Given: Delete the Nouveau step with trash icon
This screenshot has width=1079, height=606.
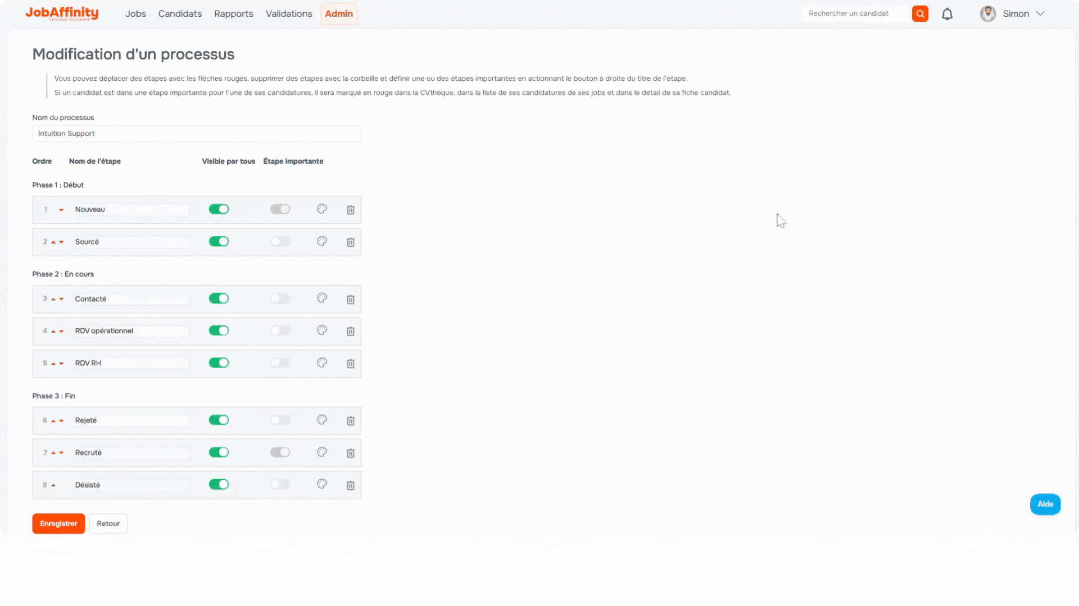Looking at the screenshot, I should coord(350,210).
